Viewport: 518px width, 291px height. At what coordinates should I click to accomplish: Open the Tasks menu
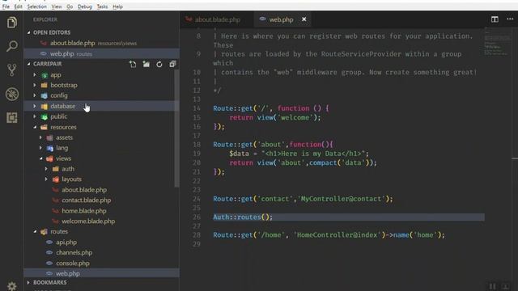click(x=102, y=6)
